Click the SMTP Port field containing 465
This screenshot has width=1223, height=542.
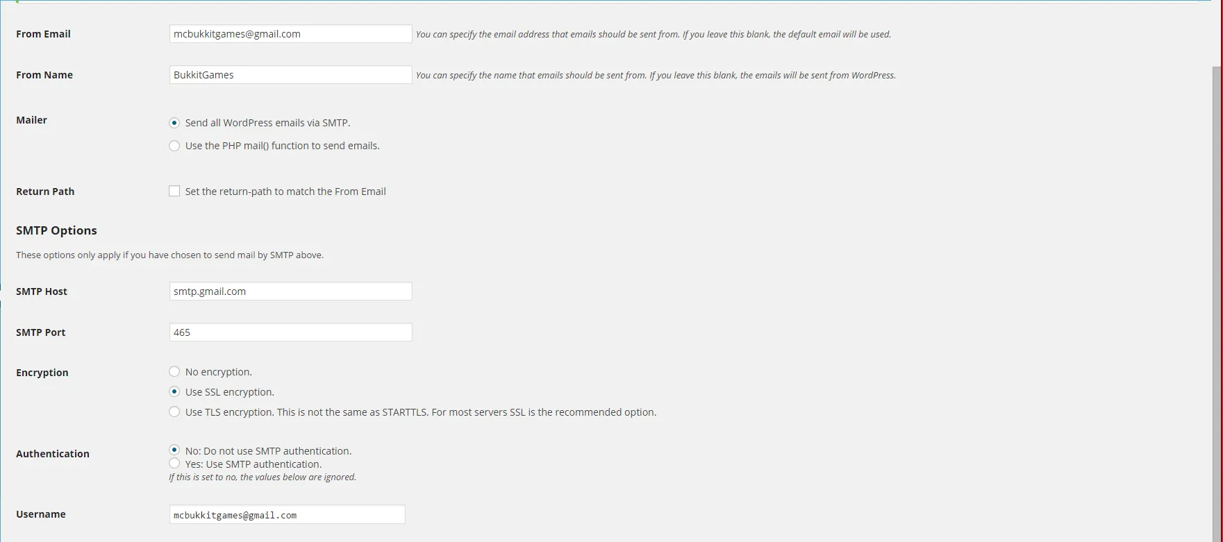[290, 332]
